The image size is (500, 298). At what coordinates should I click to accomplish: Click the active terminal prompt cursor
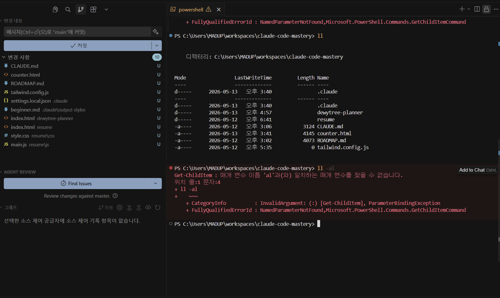pyautogui.click(x=319, y=224)
